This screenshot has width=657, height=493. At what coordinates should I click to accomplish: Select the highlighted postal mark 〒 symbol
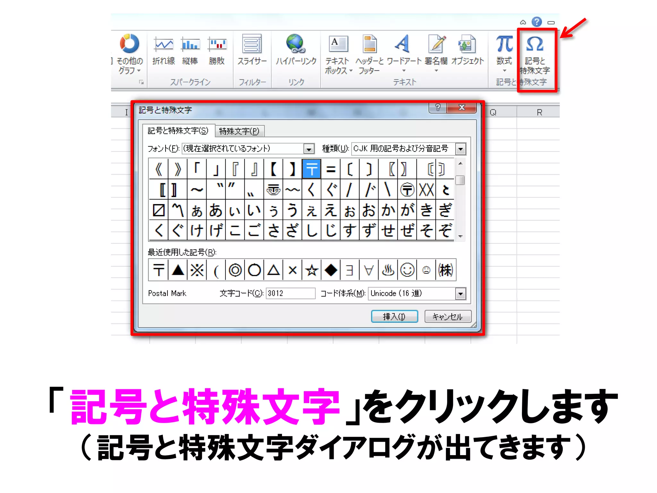311,169
